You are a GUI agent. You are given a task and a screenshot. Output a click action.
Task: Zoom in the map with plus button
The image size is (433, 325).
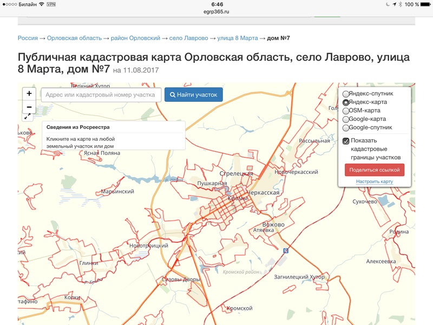(x=29, y=94)
